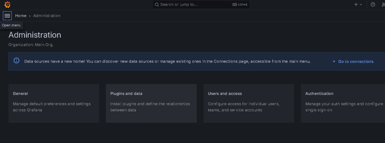Click the plus icon for new items
385x143 pixels.
(356, 5)
